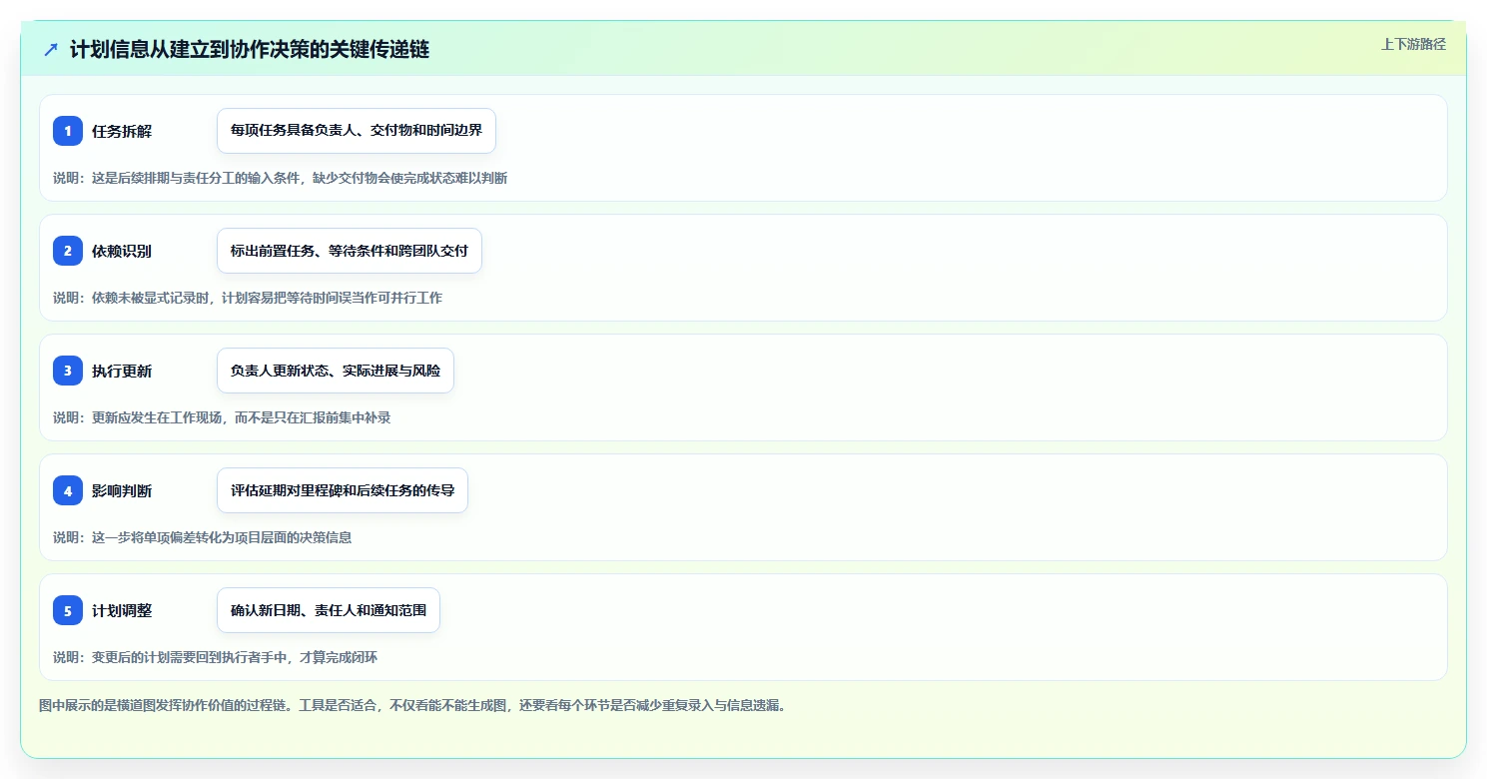Image resolution: width=1487 pixels, height=779 pixels.
Task: Select the 依赖识别 step label
Action: point(122,251)
